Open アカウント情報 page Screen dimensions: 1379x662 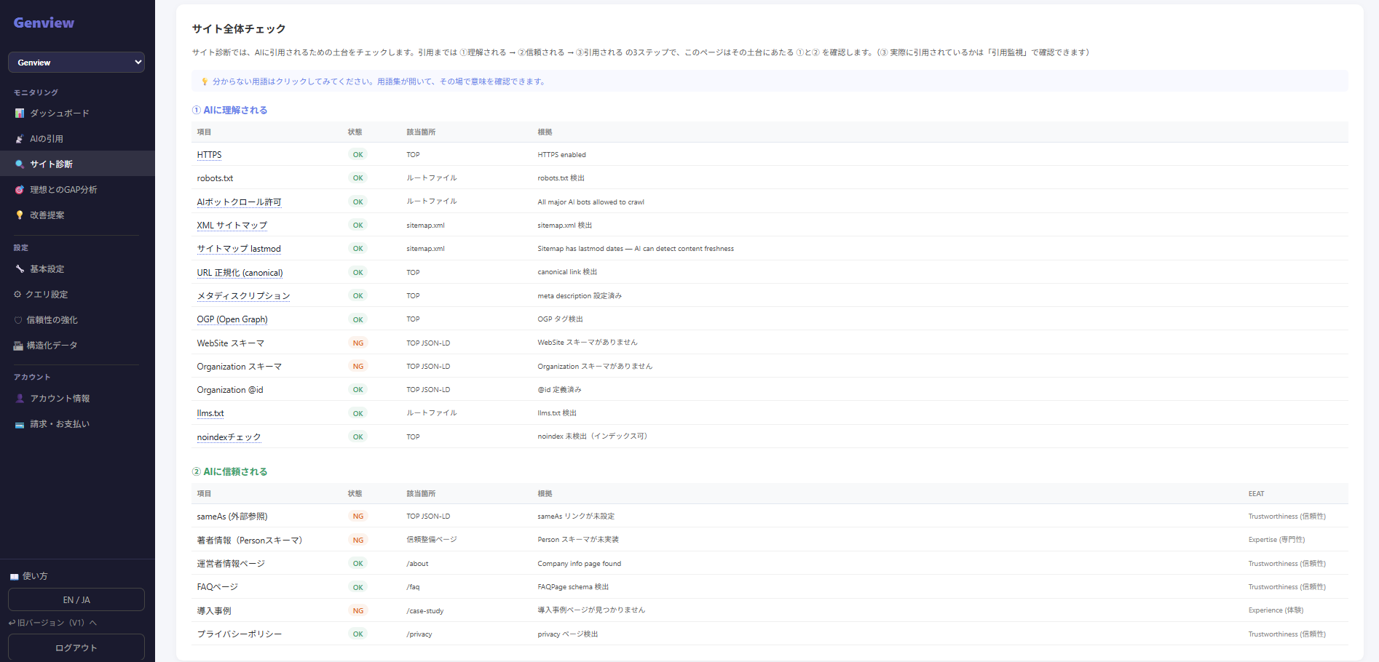[77, 399]
